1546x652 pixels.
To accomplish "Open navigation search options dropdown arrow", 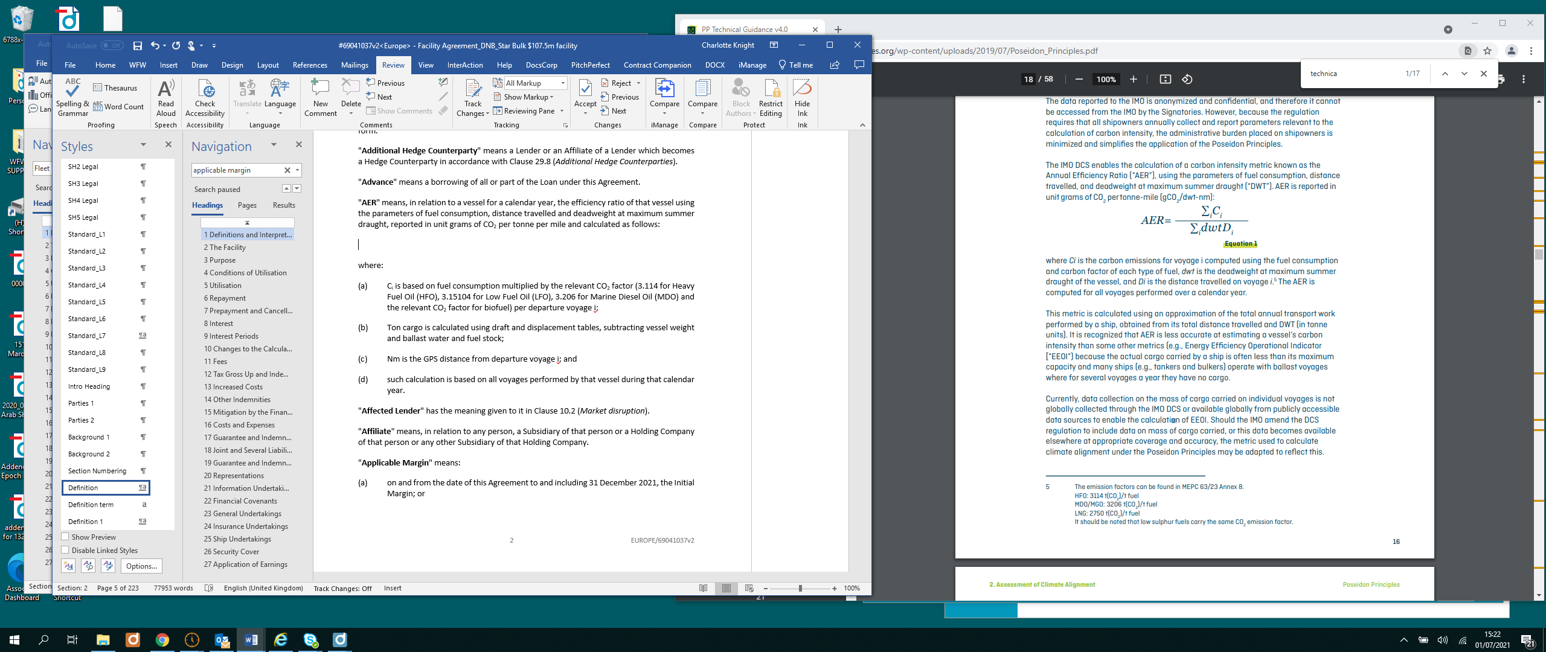I will click(298, 170).
